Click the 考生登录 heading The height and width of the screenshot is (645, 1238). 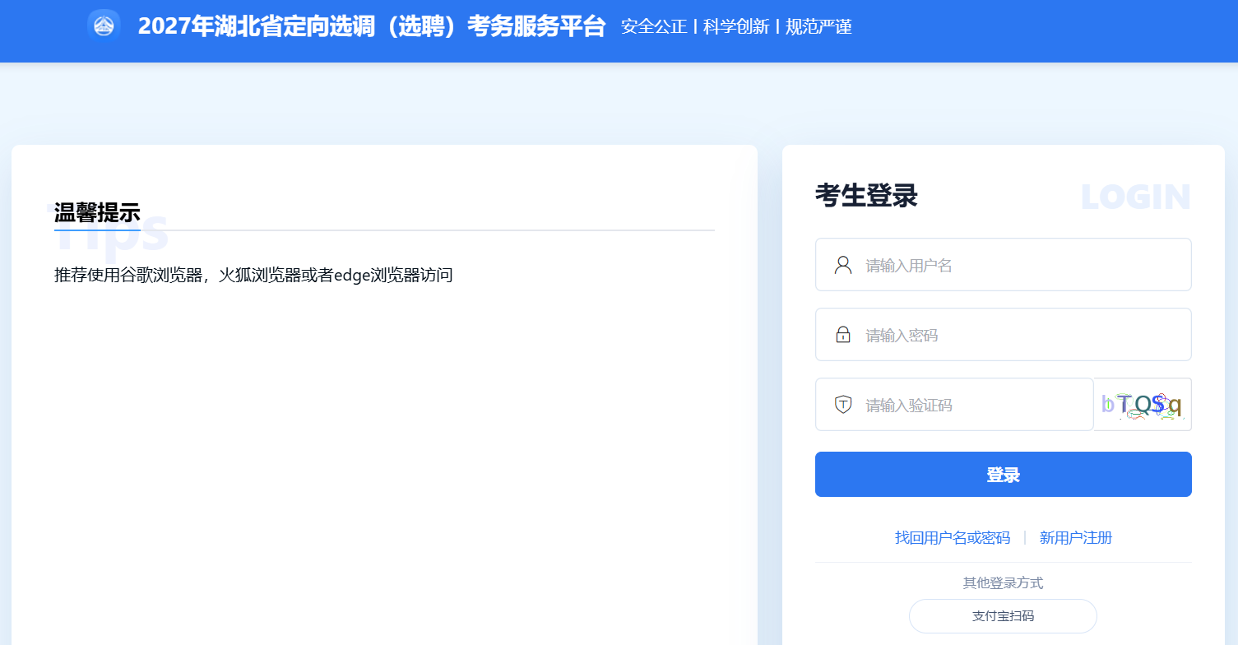tap(866, 197)
